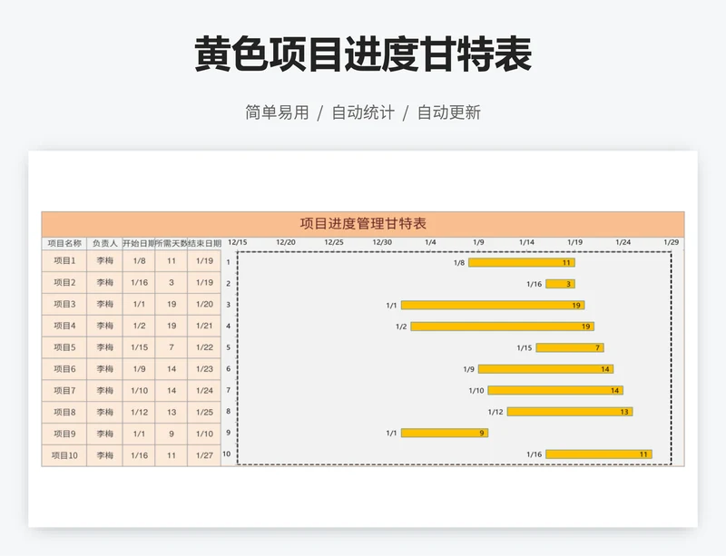Select the Gantt bar for chart row 4
Screen dimensions: 726x556
pos(503,327)
